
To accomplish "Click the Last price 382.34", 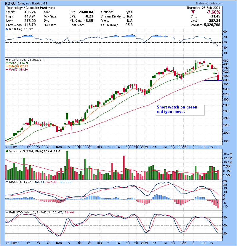I will [214, 20].
